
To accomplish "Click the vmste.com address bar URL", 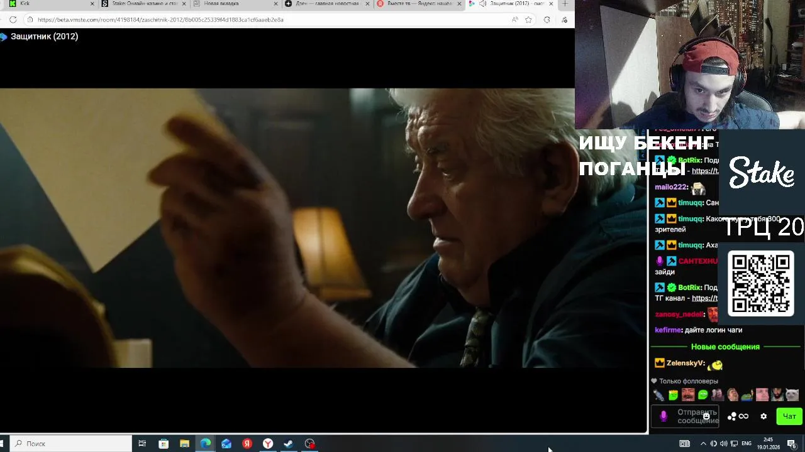I will tap(160, 19).
